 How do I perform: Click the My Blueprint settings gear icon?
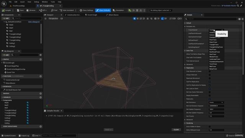[41, 55]
